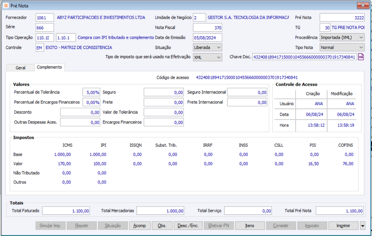
Task: Open the XML document icon beside Chave Doc.
Action: (361, 57)
